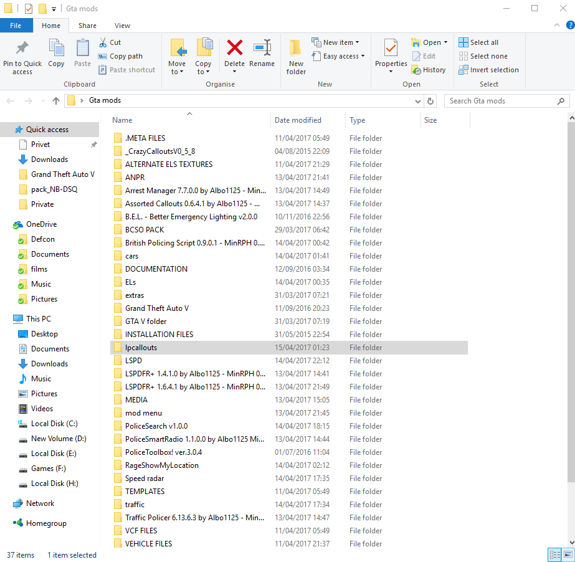Open the Move to menu
The height and width of the screenshot is (562, 575).
177,57
